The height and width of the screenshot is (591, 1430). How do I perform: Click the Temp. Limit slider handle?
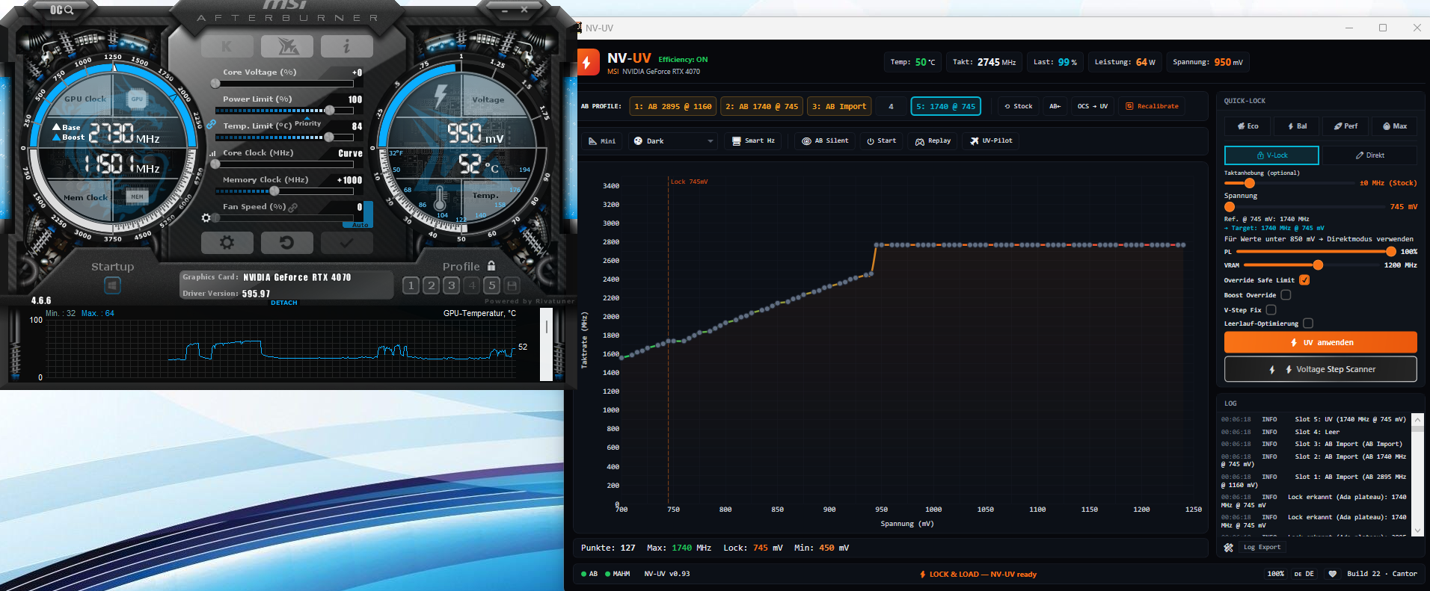pos(329,137)
